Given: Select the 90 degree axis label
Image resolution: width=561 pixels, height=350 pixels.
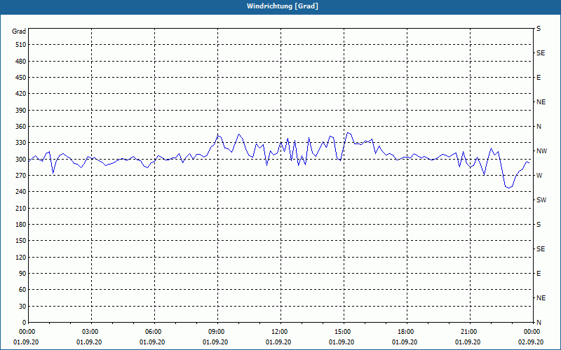Looking at the screenshot, I should click(x=22, y=274).
